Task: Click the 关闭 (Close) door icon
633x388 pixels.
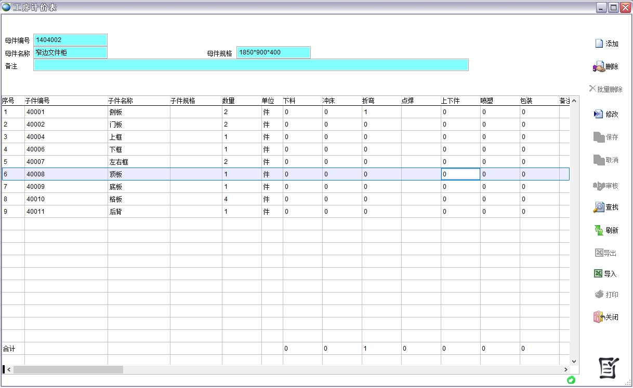Action: tap(605, 317)
